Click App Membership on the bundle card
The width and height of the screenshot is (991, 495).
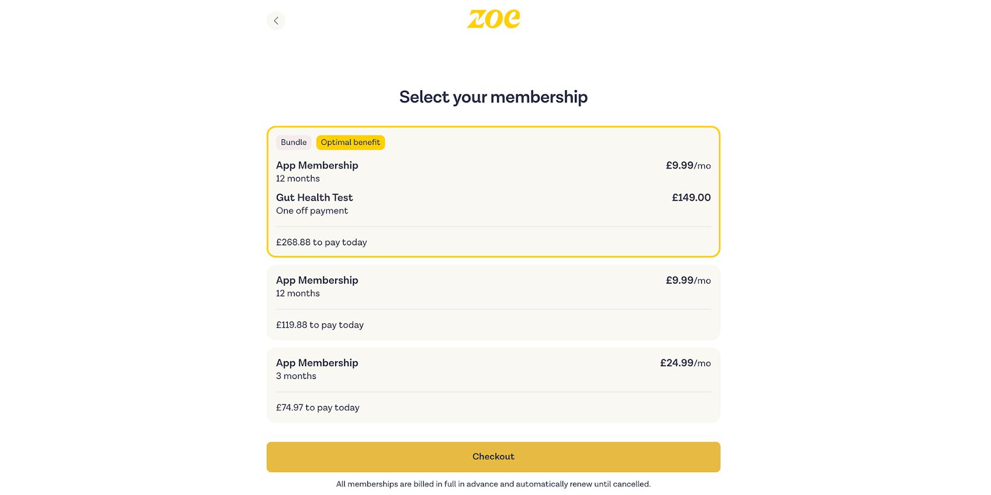pyautogui.click(x=317, y=165)
